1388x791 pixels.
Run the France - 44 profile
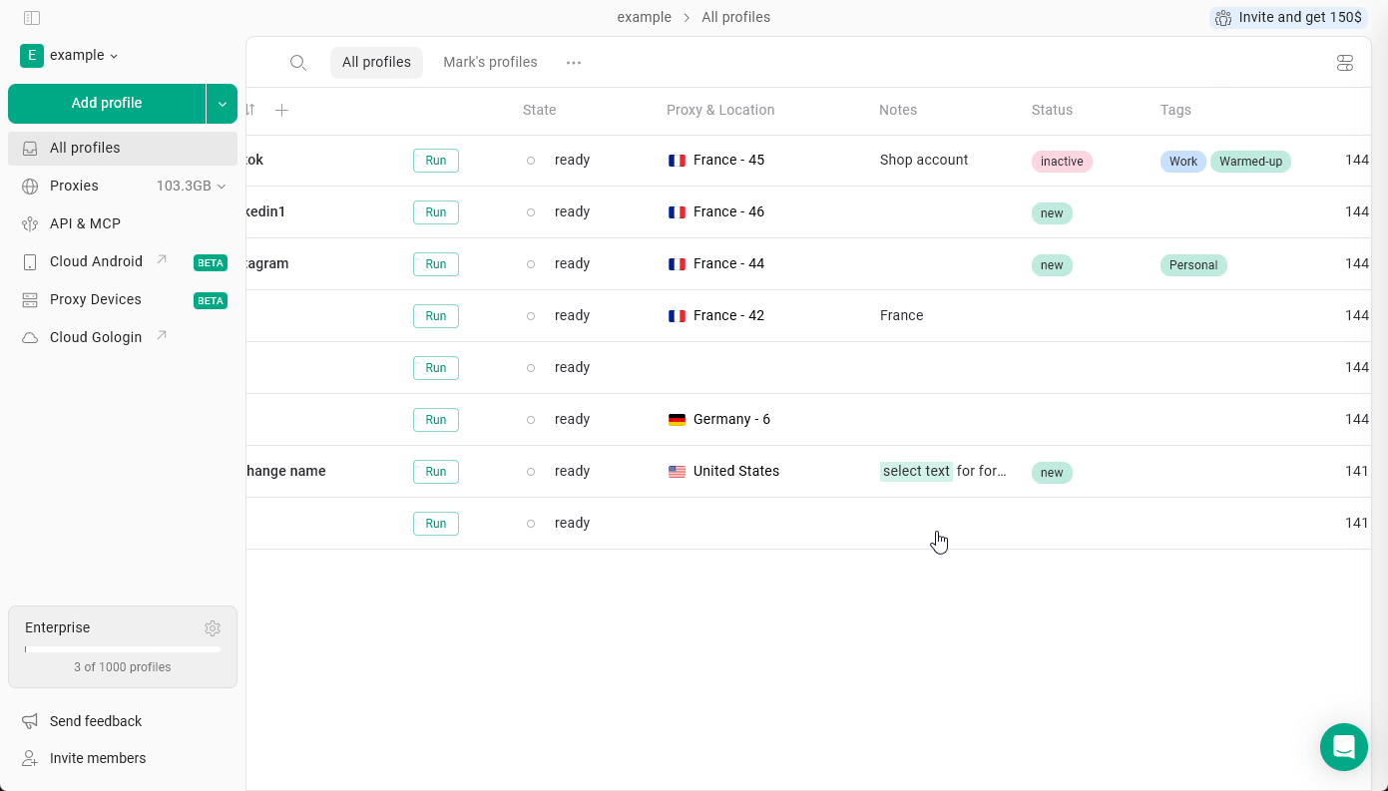point(436,264)
